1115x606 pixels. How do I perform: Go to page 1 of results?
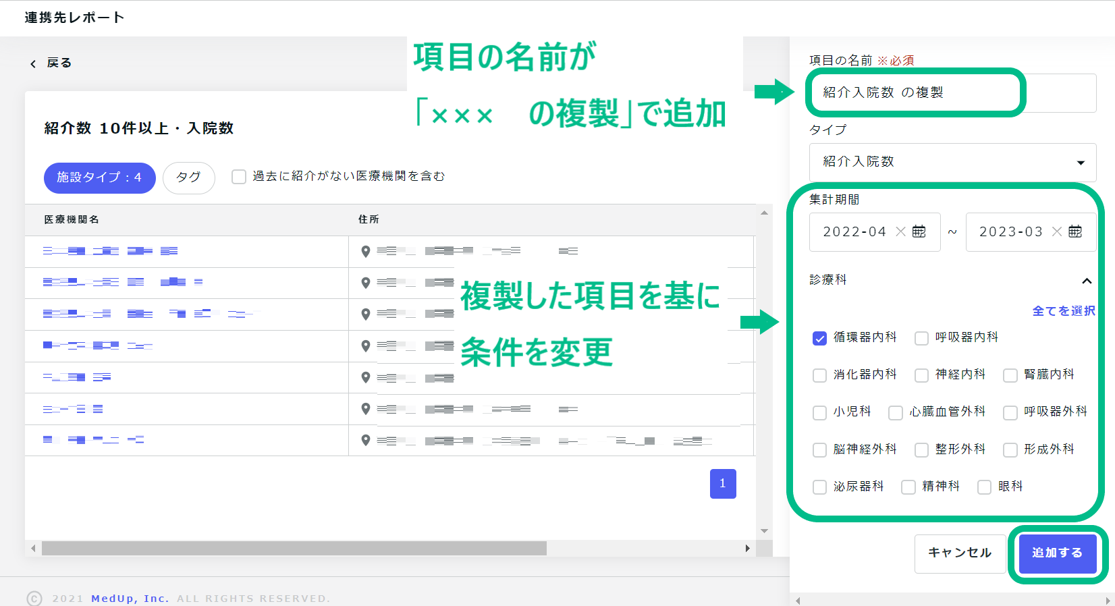(x=723, y=484)
